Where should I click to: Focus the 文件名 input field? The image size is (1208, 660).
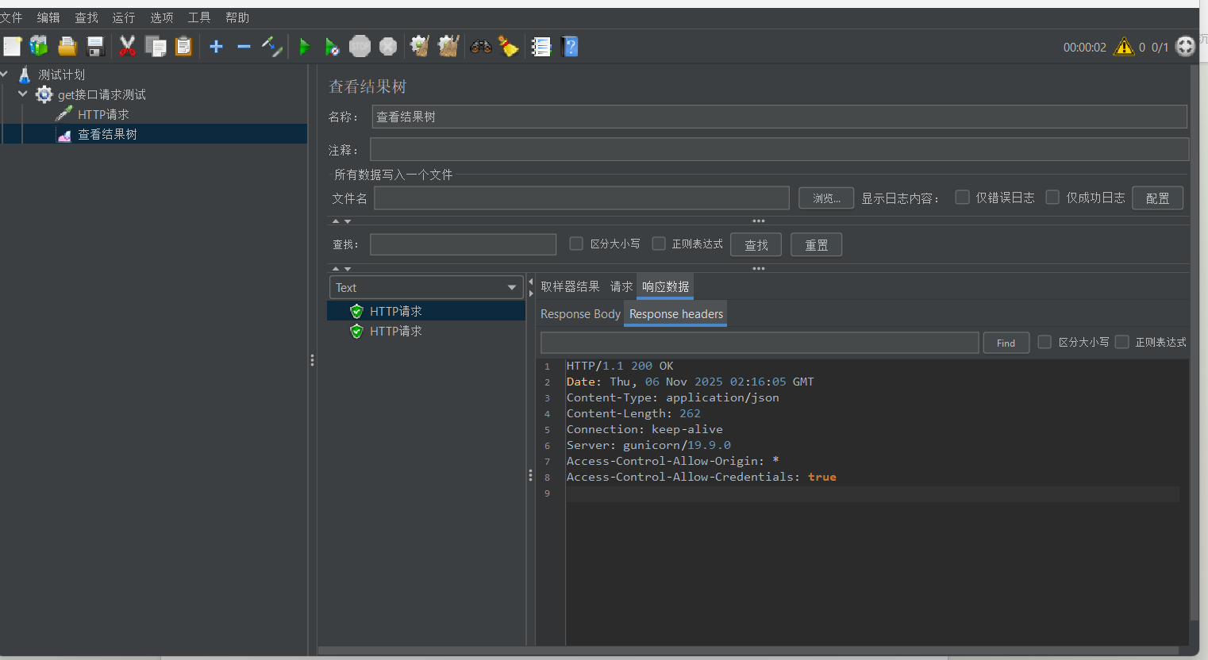tap(582, 198)
